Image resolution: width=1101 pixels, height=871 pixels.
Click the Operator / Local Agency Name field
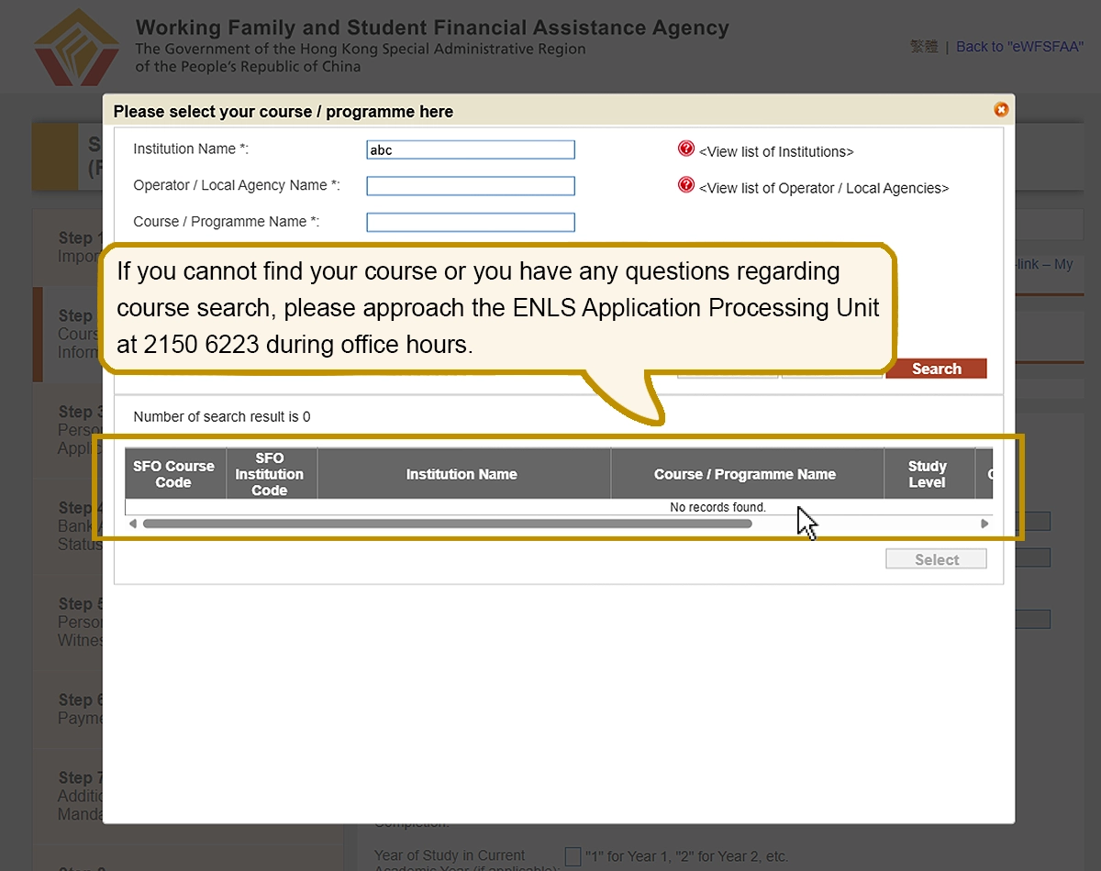(x=471, y=186)
